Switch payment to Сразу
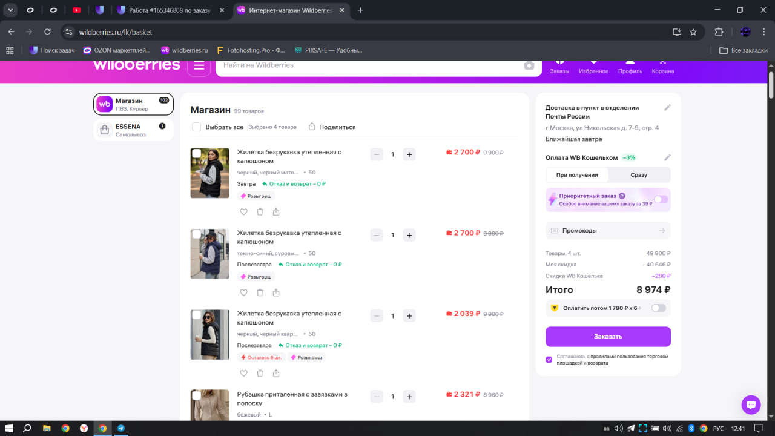 point(639,175)
